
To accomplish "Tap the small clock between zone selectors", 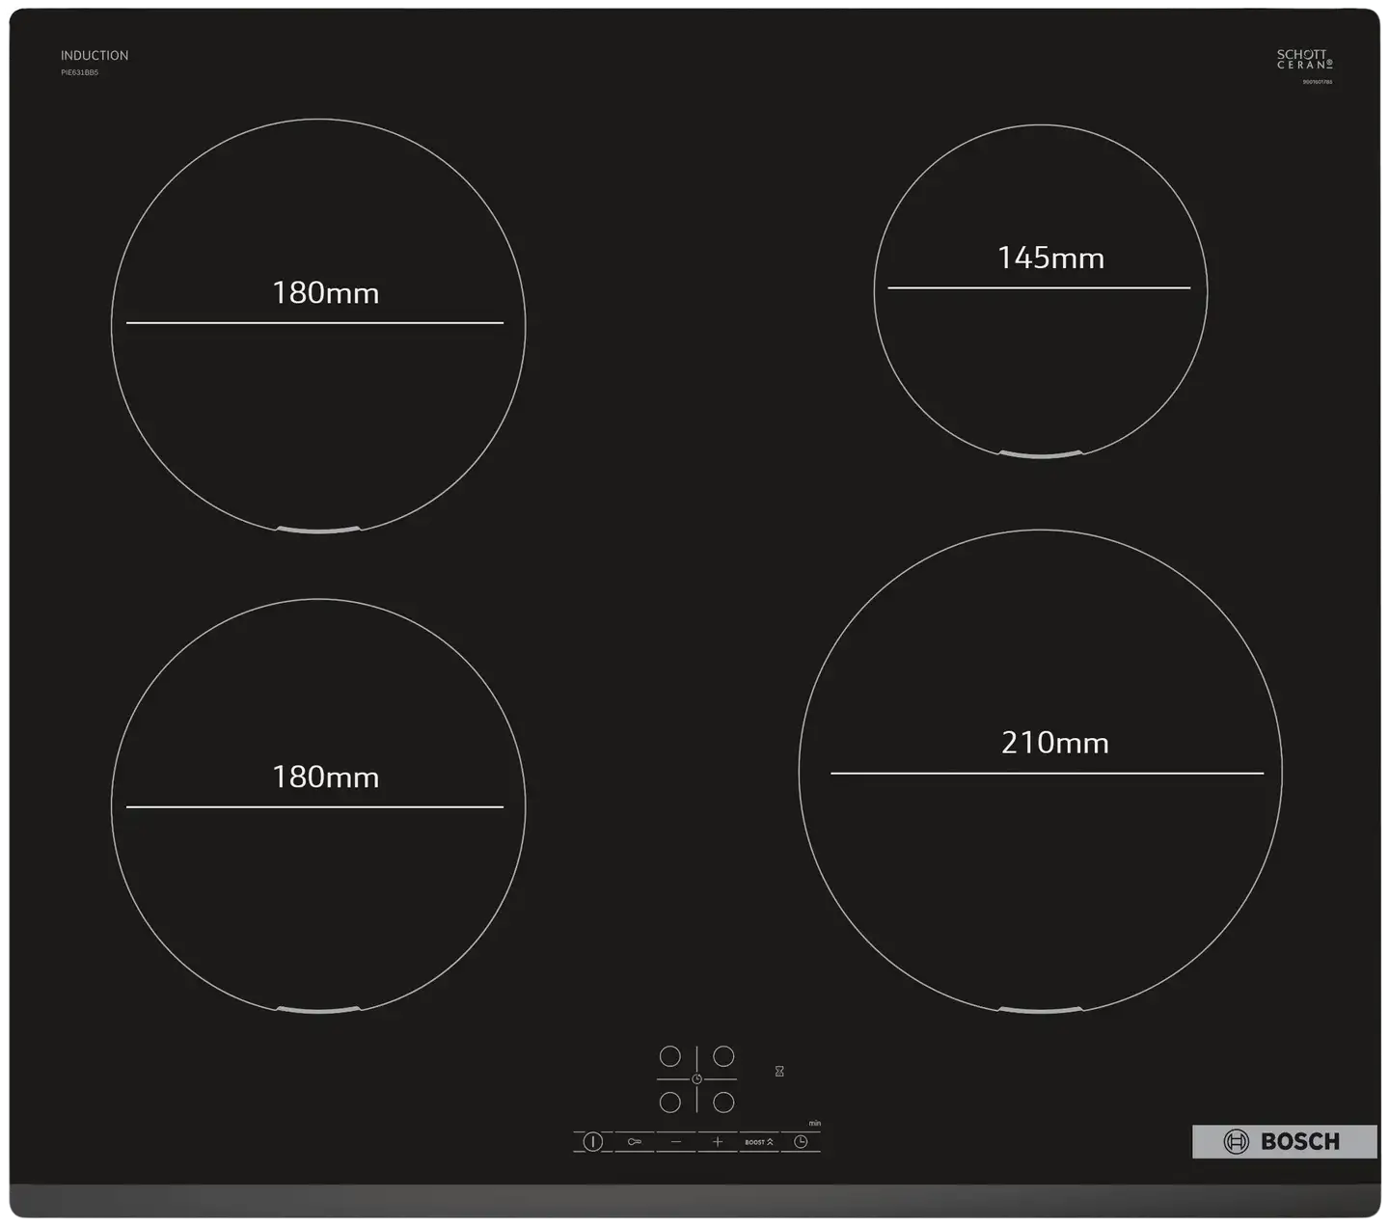I will click(696, 1079).
